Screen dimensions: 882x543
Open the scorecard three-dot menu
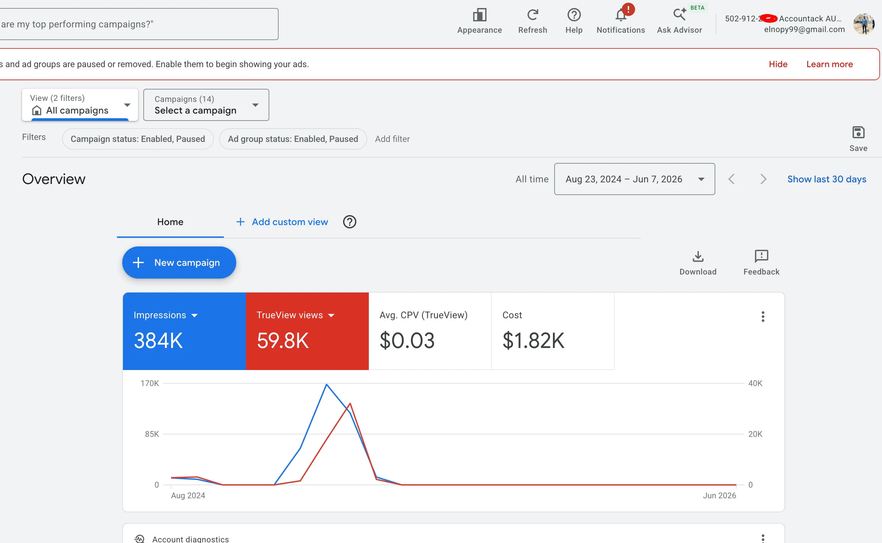tap(763, 316)
